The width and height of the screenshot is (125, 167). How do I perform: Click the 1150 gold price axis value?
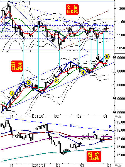(x=121, y=22)
